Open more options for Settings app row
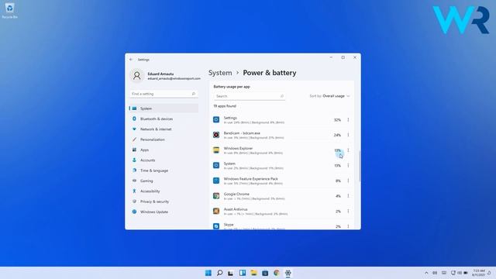496x279 pixels. tap(348, 119)
